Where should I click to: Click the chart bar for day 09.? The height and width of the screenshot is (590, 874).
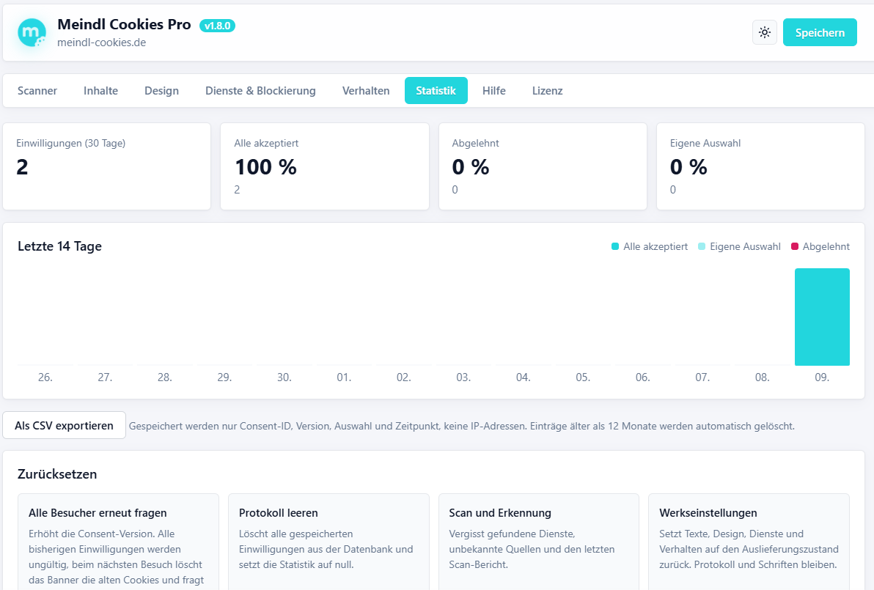click(x=822, y=317)
